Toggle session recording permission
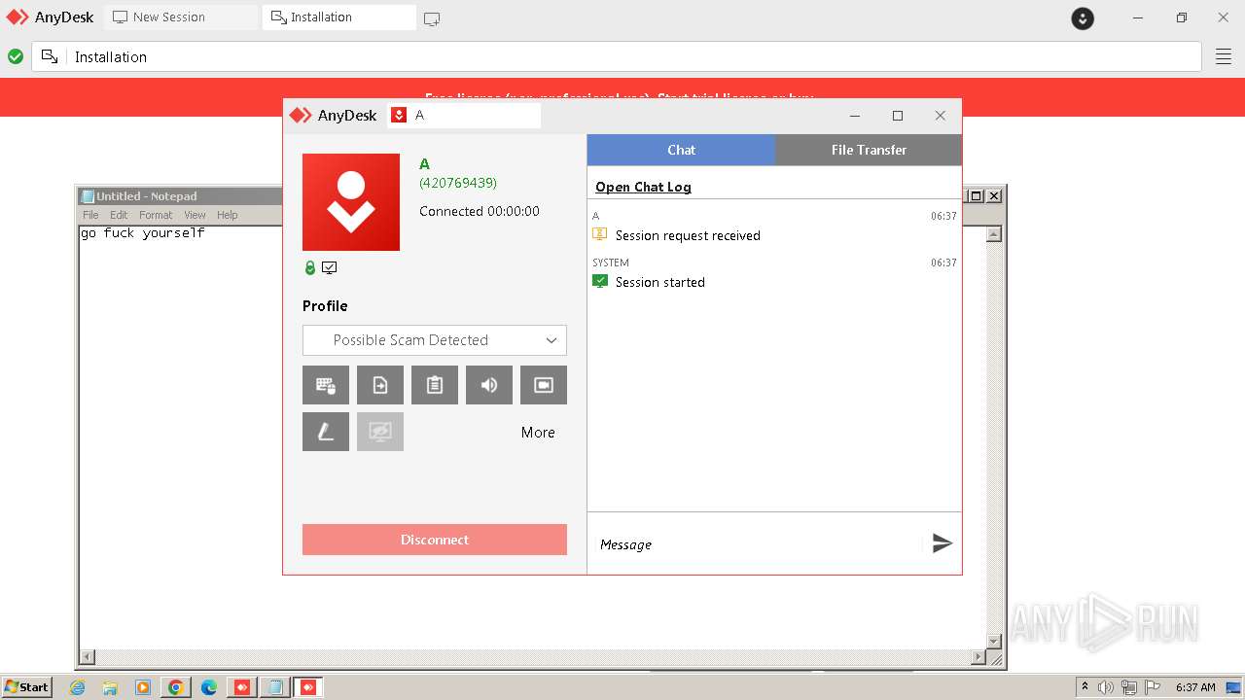This screenshot has width=1245, height=700. [544, 385]
